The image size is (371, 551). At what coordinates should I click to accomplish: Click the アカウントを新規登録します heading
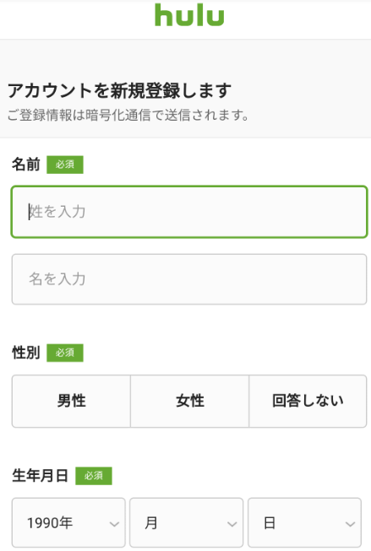(x=120, y=90)
